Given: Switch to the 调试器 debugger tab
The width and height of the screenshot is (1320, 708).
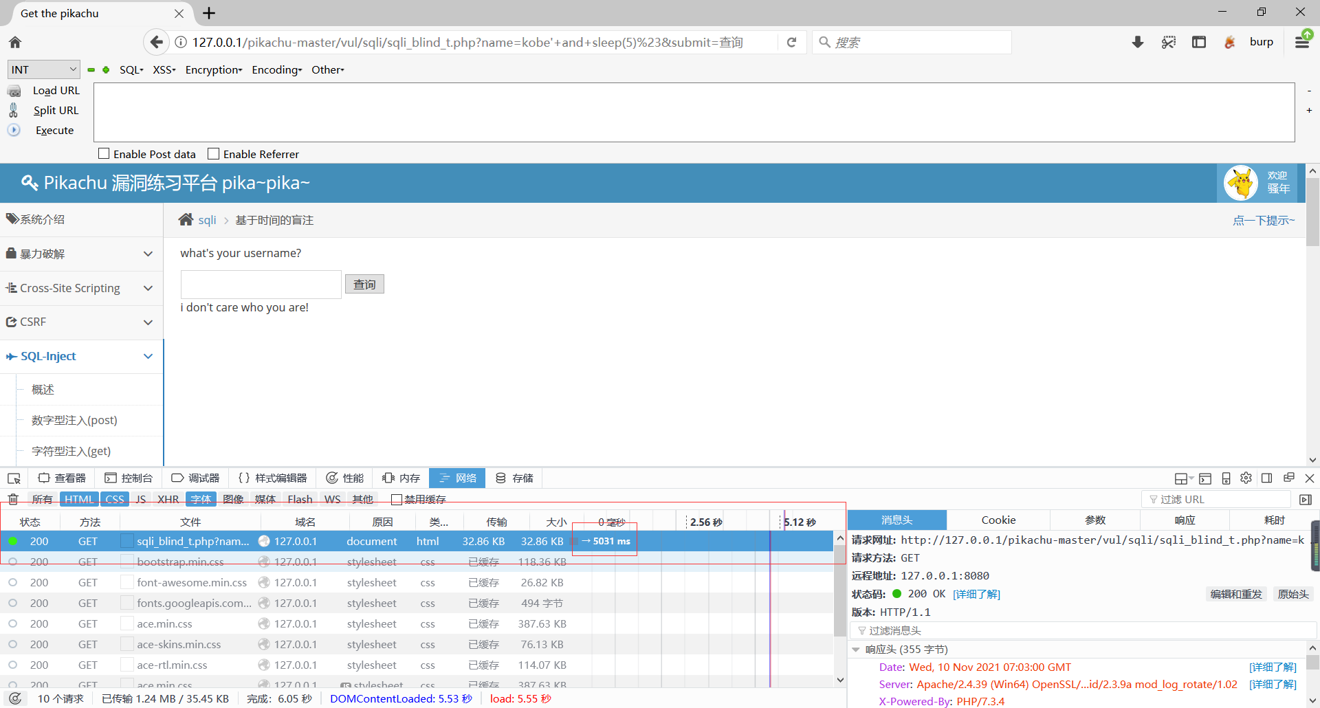Looking at the screenshot, I should coord(195,478).
